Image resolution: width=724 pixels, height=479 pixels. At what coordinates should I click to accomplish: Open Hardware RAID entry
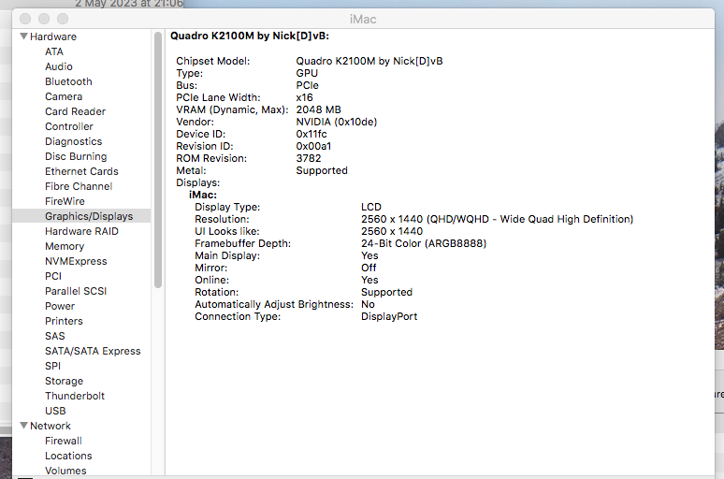[x=81, y=231]
